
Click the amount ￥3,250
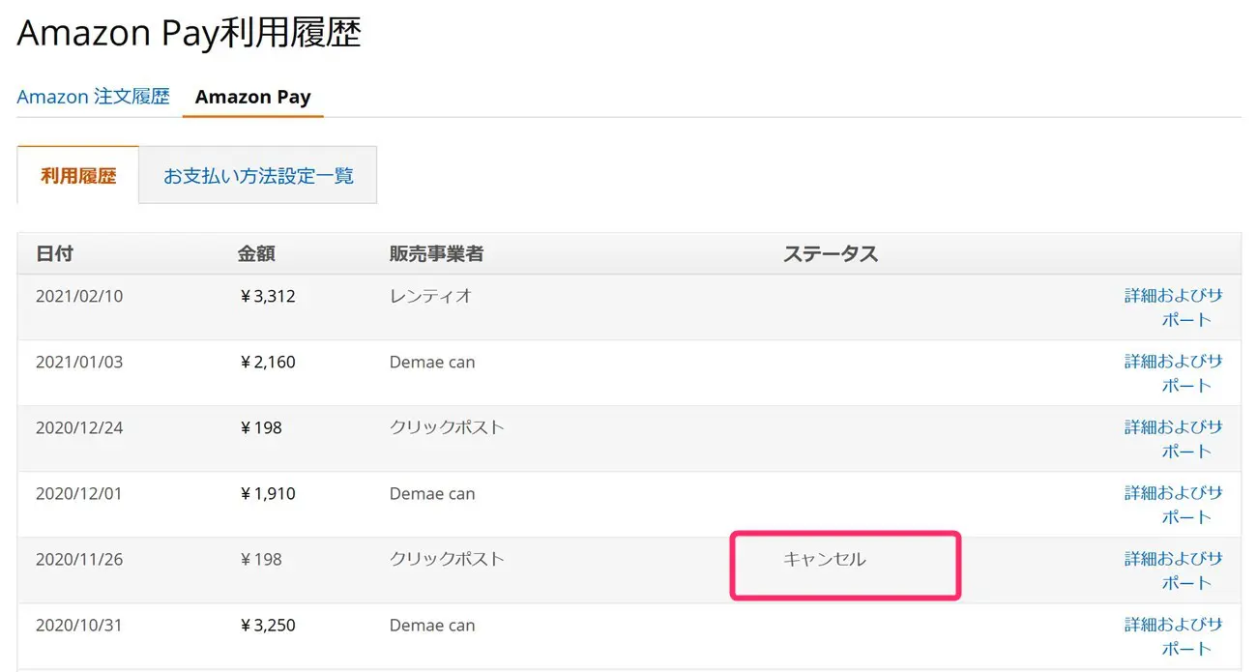[x=267, y=626]
